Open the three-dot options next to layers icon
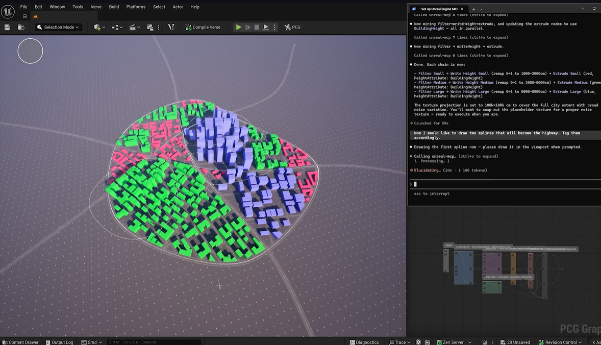Viewport: 601px width, 345px height. [x=158, y=27]
